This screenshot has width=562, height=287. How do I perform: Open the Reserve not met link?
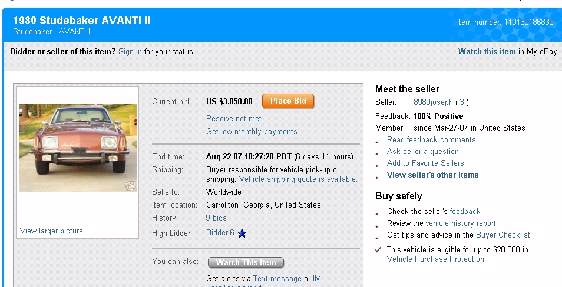point(233,118)
